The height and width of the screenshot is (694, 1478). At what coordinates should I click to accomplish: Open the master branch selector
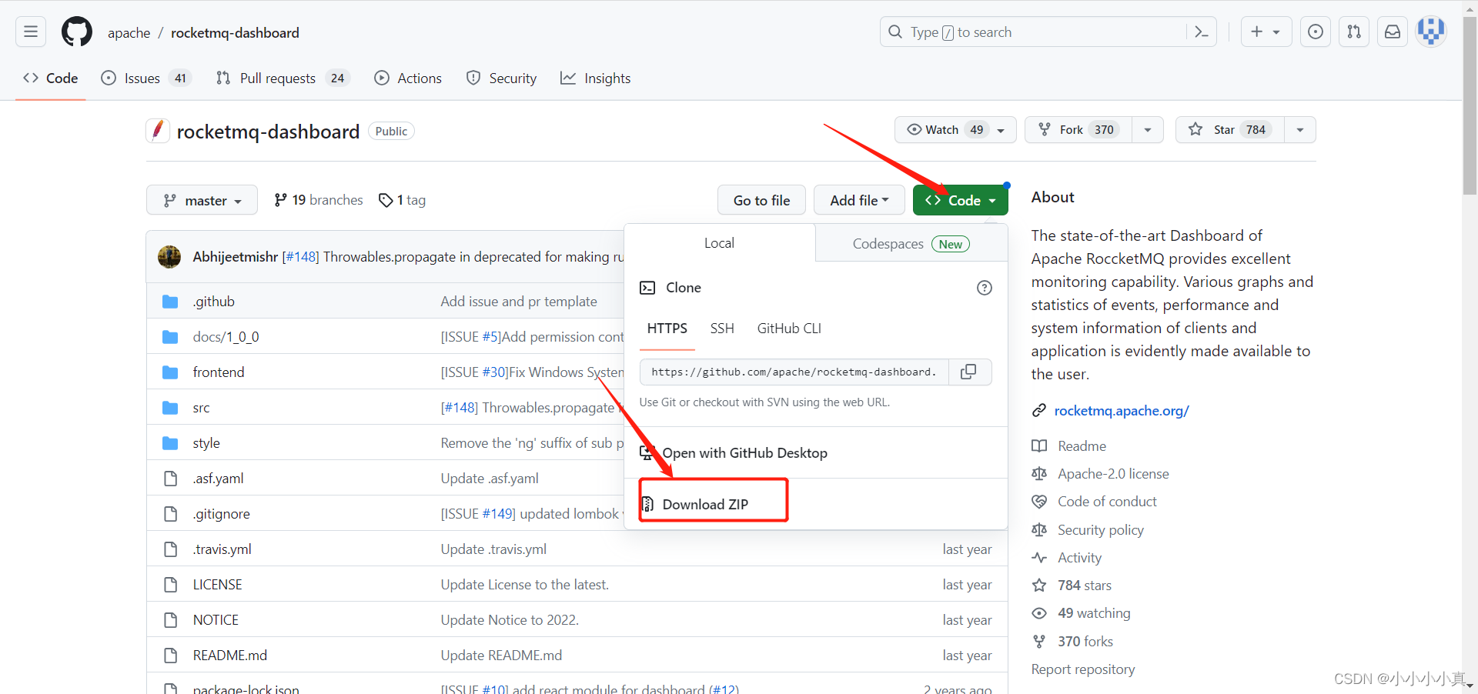pyautogui.click(x=202, y=200)
